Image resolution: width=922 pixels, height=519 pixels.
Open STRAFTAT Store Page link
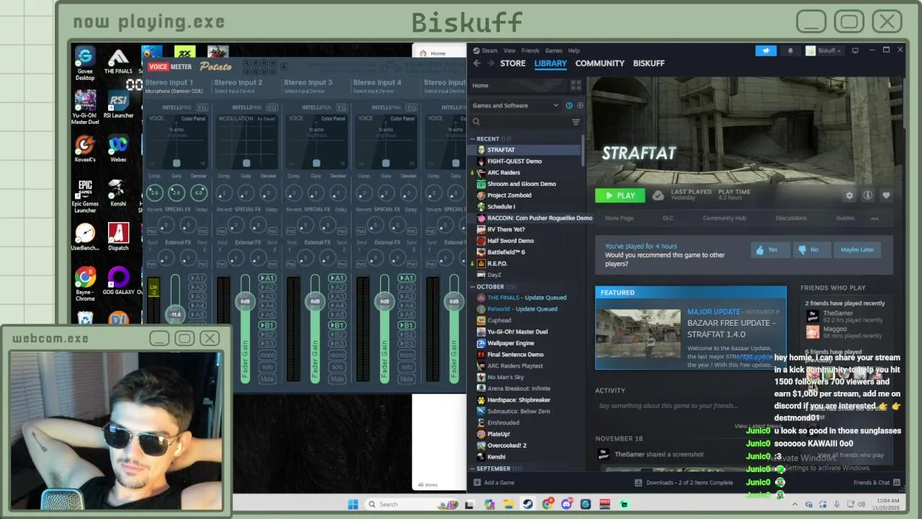(619, 218)
